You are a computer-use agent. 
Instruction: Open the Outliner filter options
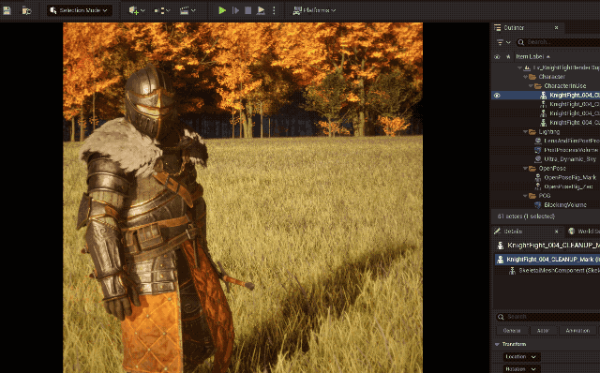(x=503, y=42)
